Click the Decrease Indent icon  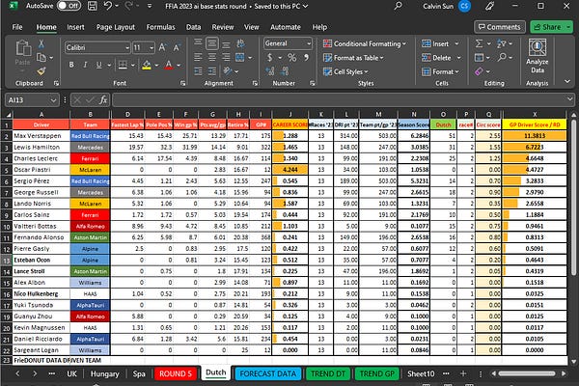198,71
